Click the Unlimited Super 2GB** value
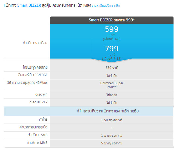Image resolution: width=177 pixels, height=150 pixels. point(112,85)
